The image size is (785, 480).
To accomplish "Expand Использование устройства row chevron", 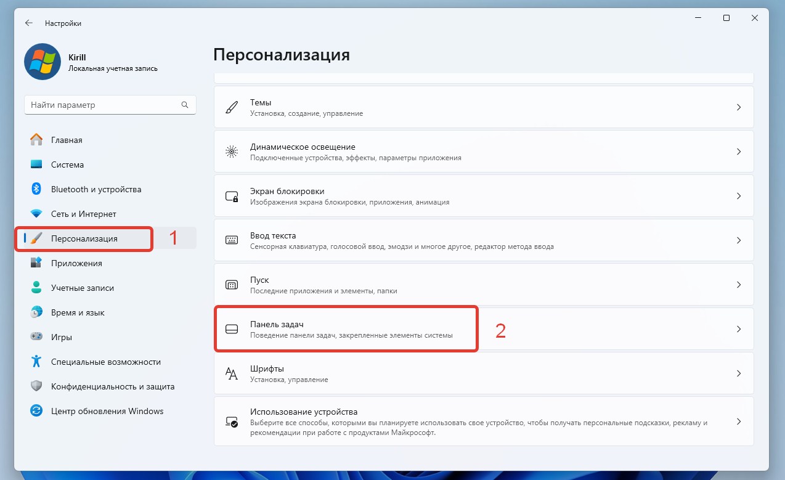I will [x=739, y=422].
